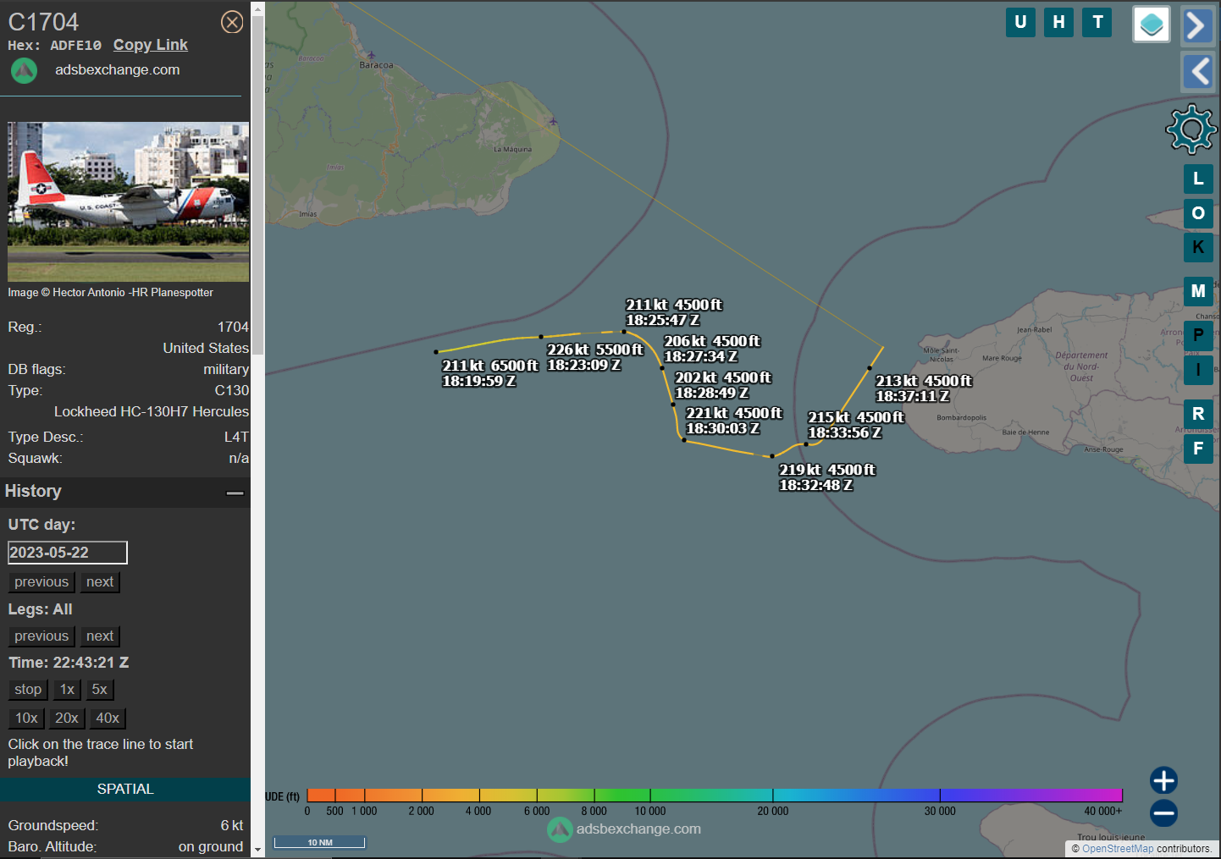Screen dimensions: 1221x859
Task: Click the C1704 callsign title
Action: 43,22
